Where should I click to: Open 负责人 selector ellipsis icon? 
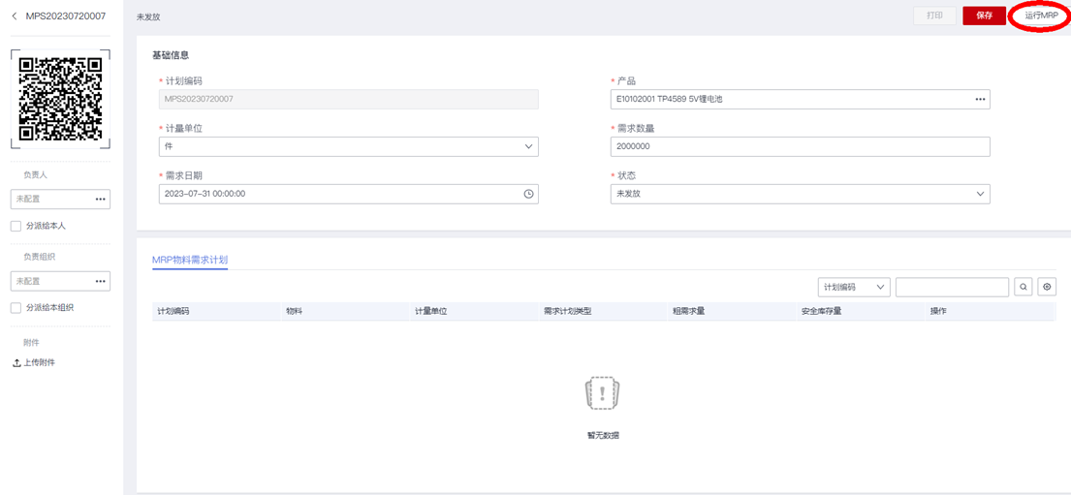(x=100, y=200)
